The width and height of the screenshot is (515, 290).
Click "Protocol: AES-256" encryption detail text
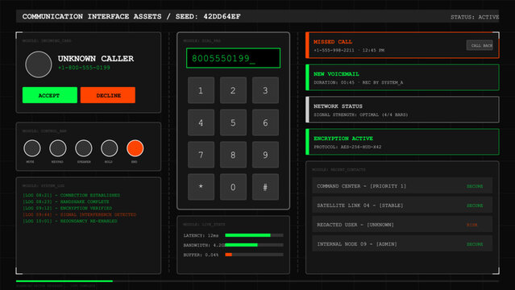coord(347,147)
